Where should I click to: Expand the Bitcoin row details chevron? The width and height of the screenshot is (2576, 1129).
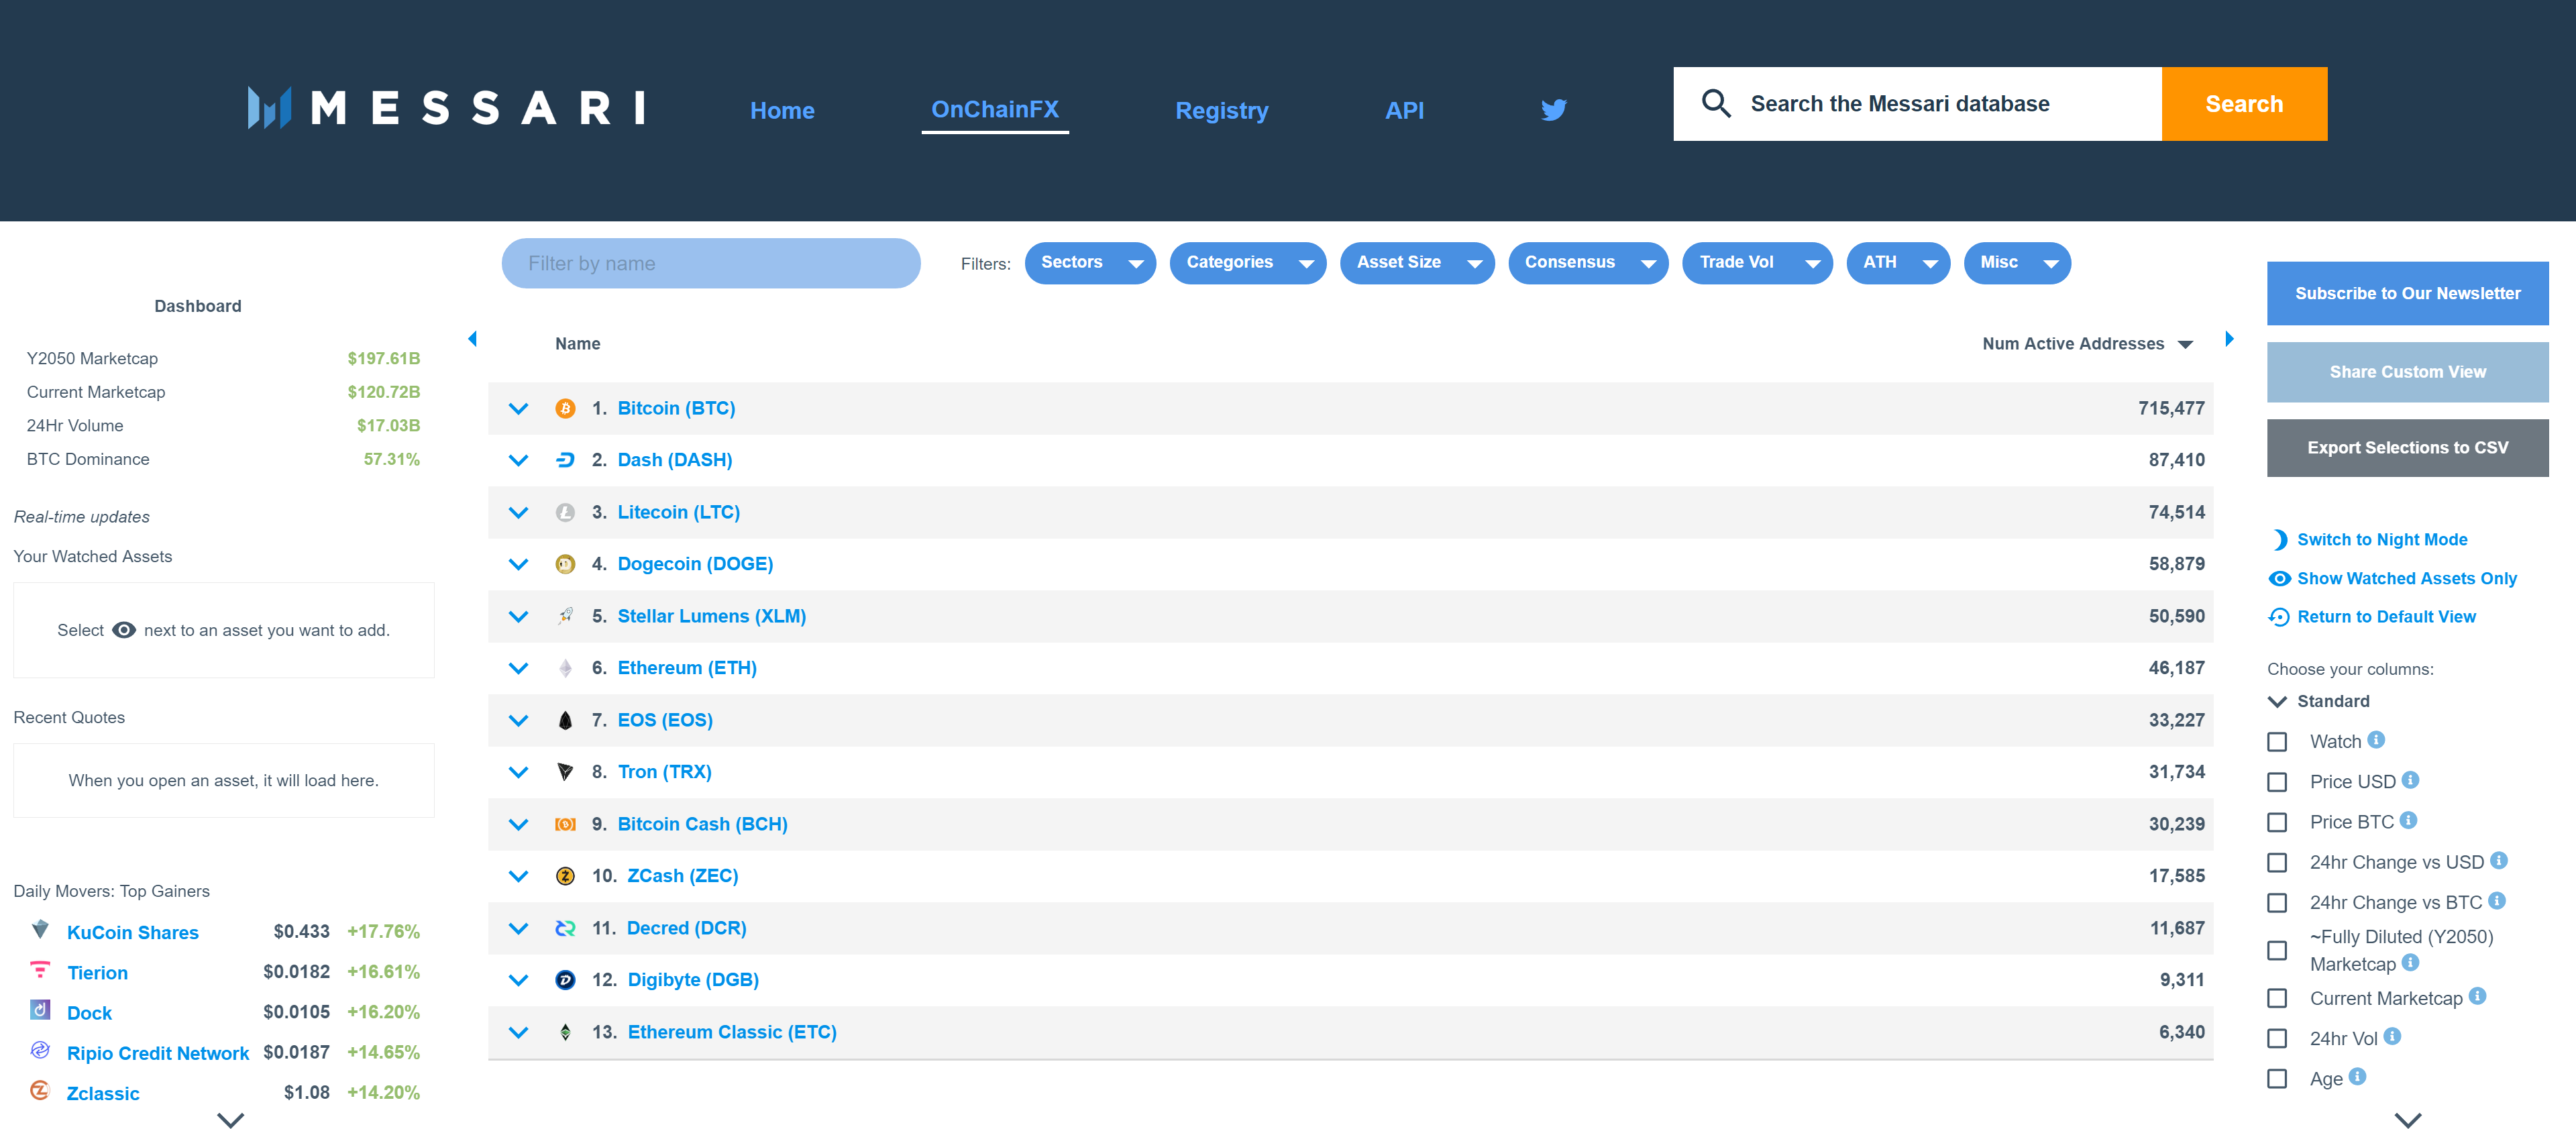tap(518, 408)
